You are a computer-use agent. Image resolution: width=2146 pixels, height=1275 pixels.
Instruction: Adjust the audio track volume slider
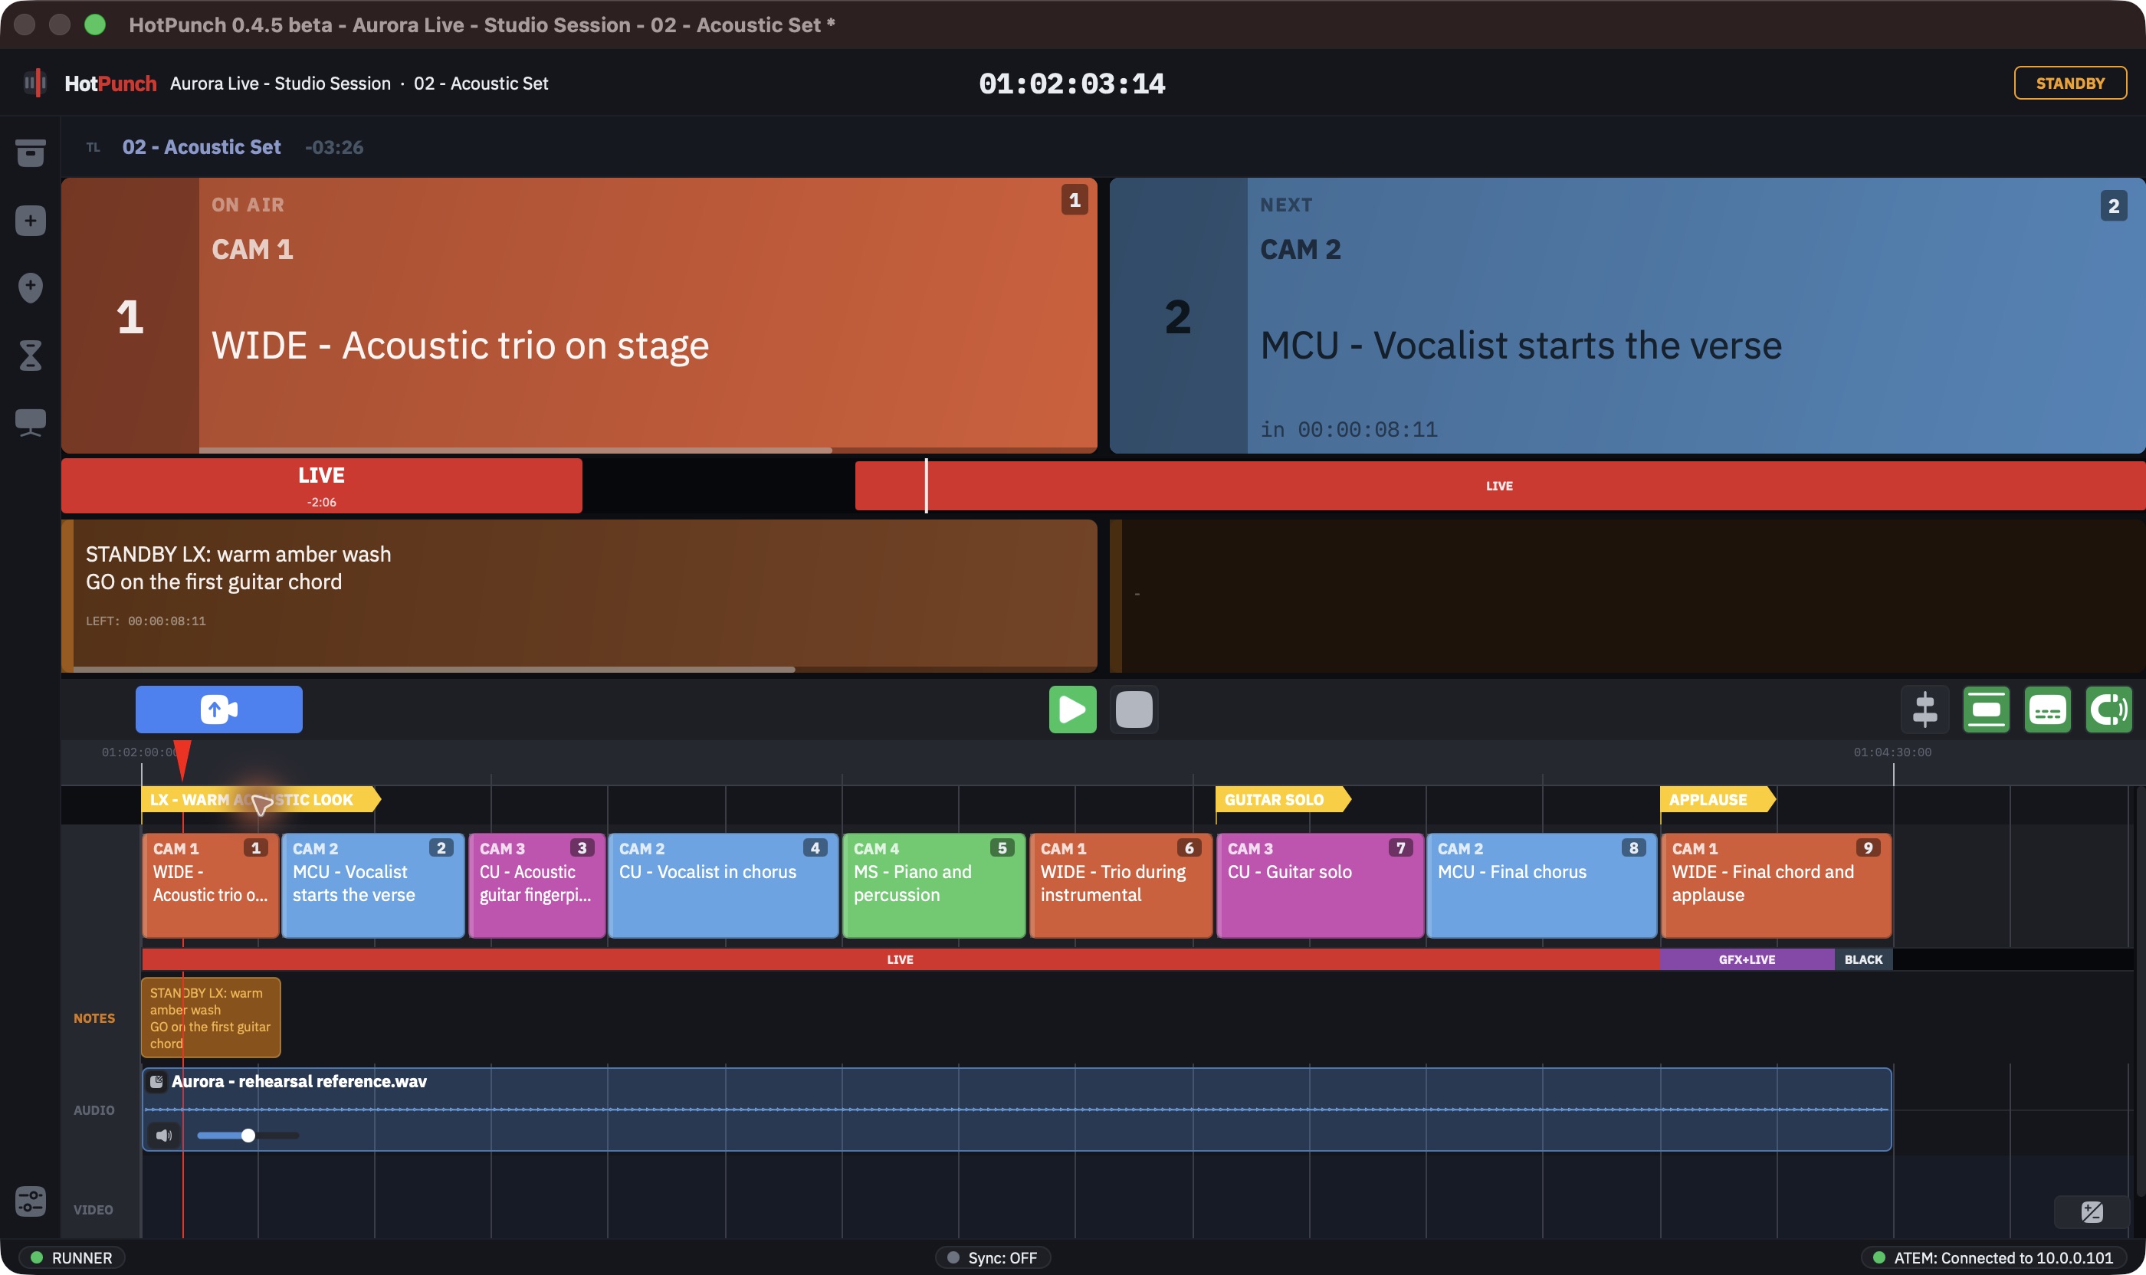248,1136
